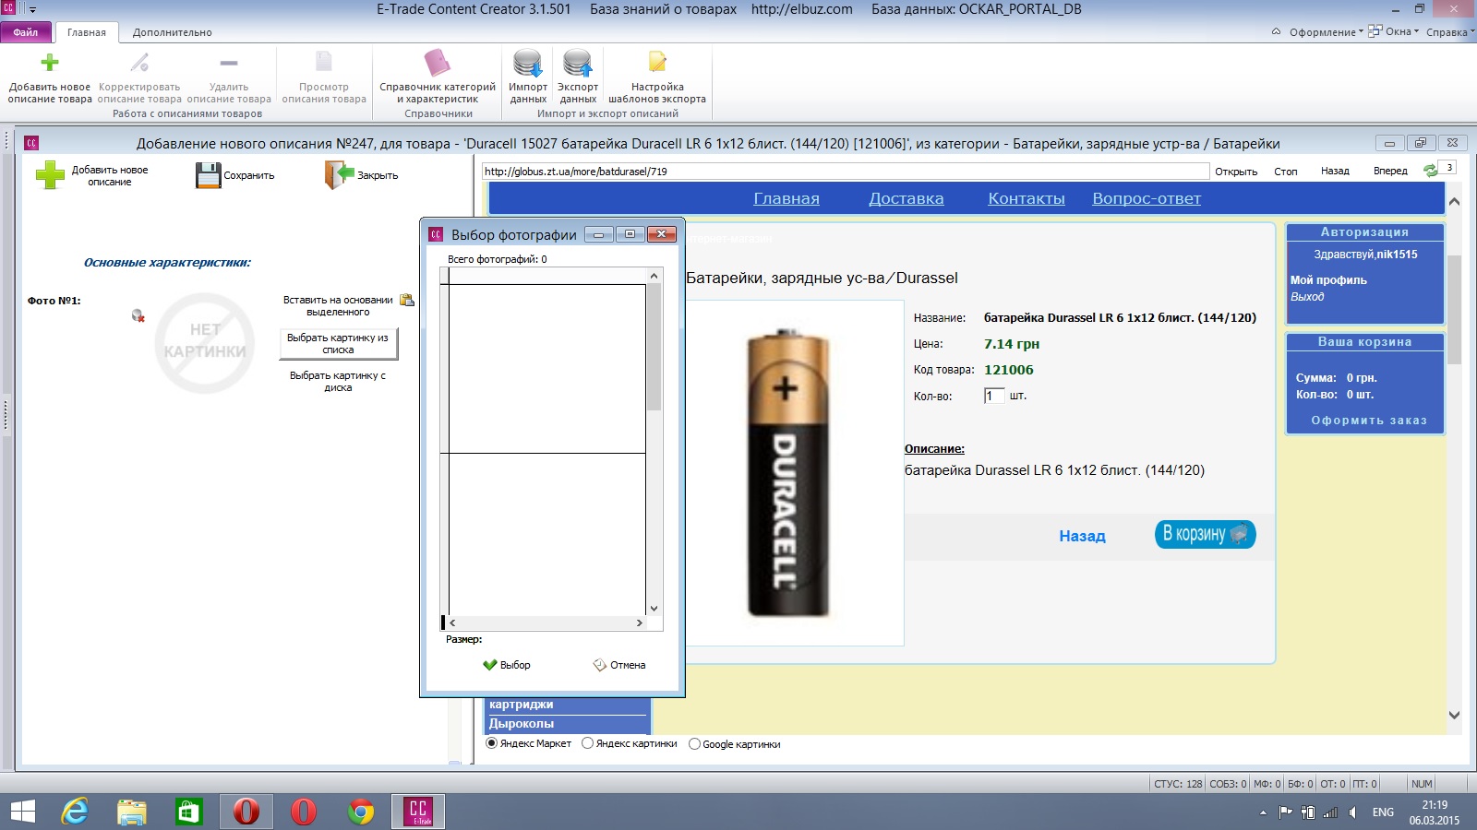This screenshot has height=830, width=1477.
Task: Open the Windows Start menu
Action: pyautogui.click(x=23, y=812)
